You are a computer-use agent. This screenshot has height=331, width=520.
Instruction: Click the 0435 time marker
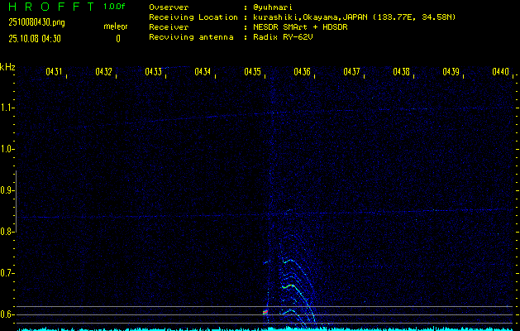pyautogui.click(x=253, y=72)
